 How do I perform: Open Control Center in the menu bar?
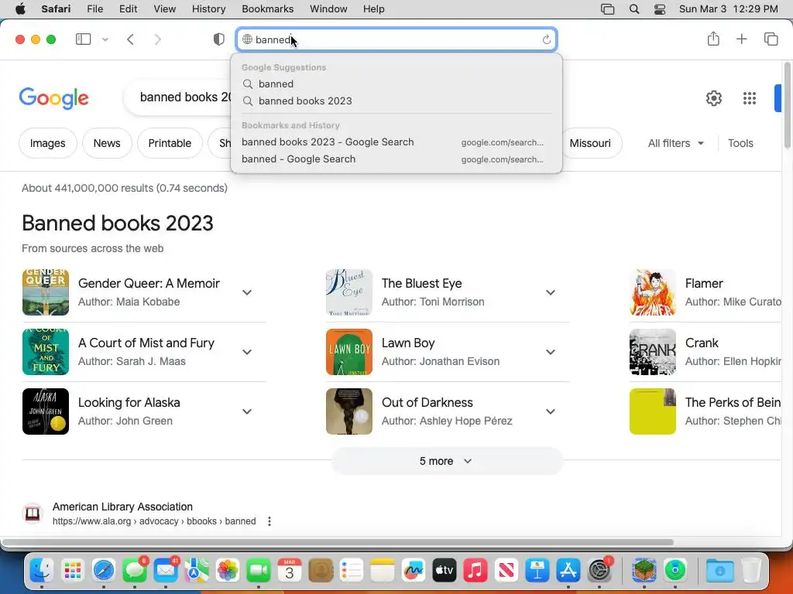pos(660,9)
